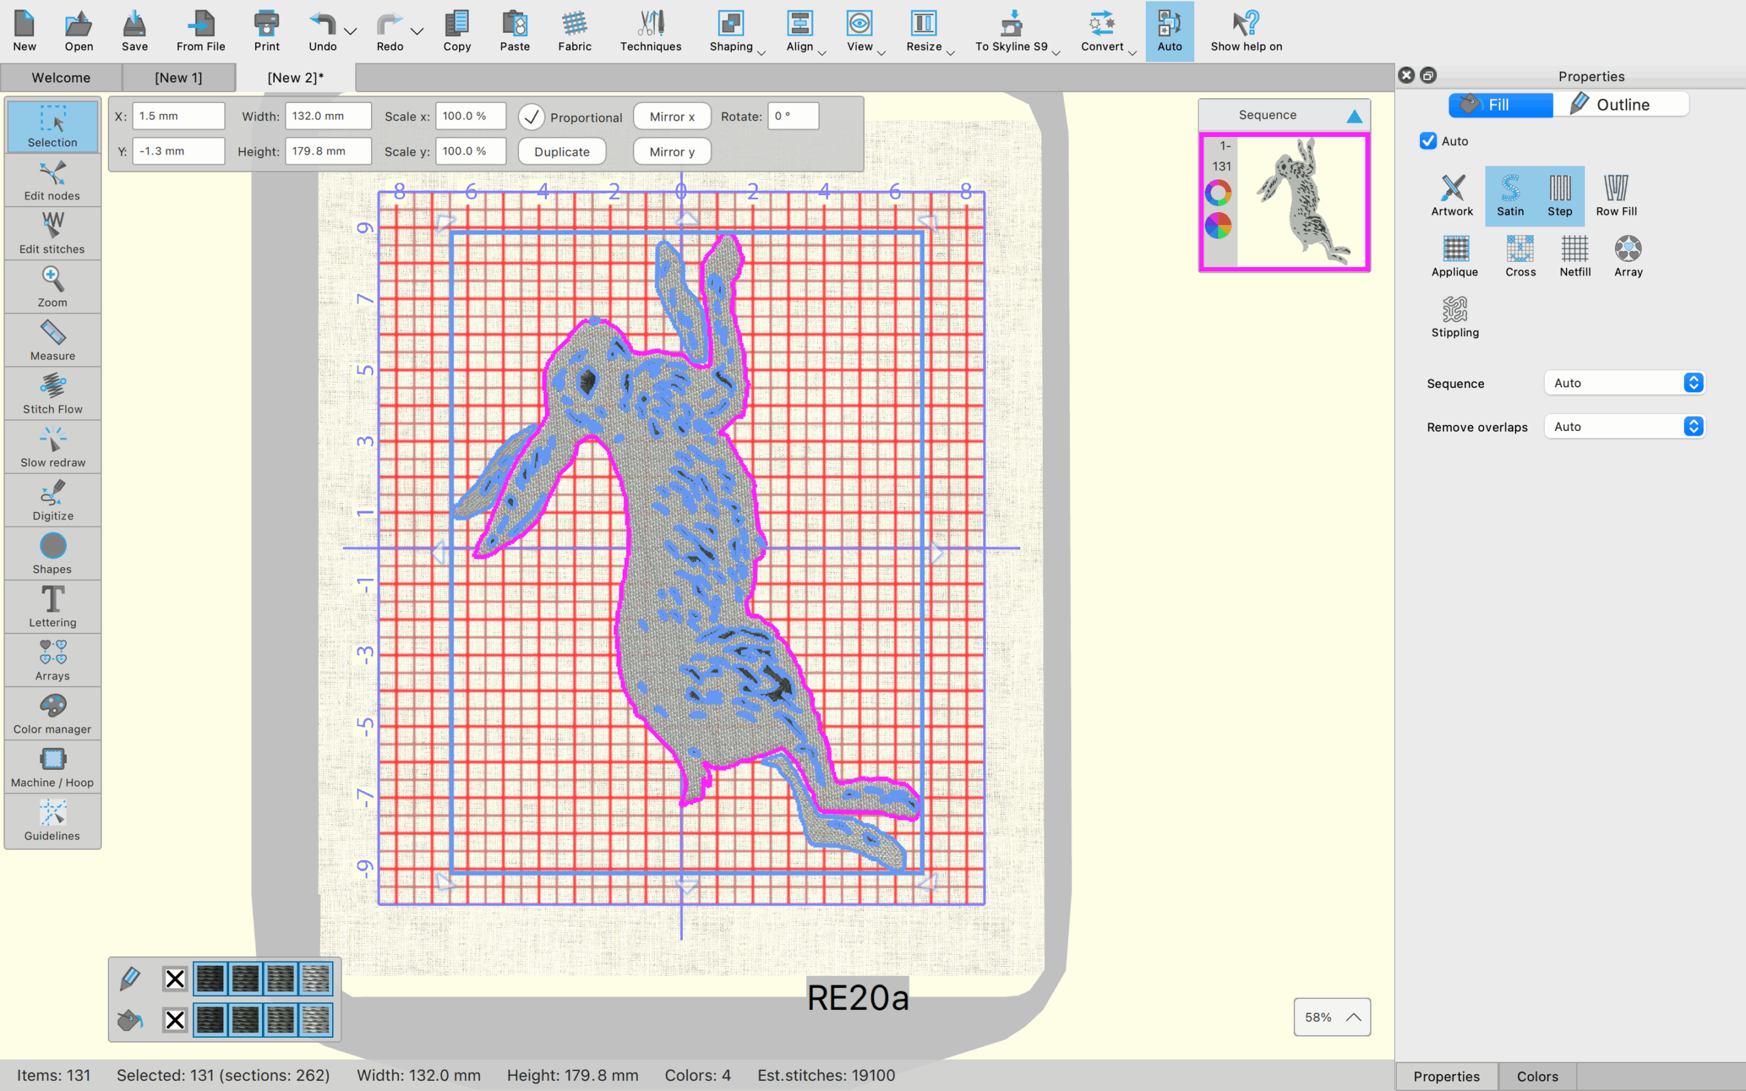1746x1091 pixels.
Task: Open the Remove overlaps dropdown
Action: (1623, 426)
